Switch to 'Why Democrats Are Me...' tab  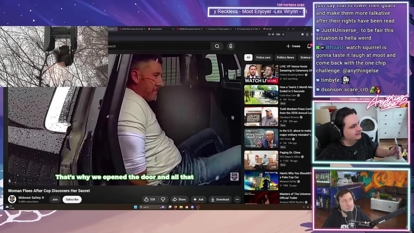point(132,29)
